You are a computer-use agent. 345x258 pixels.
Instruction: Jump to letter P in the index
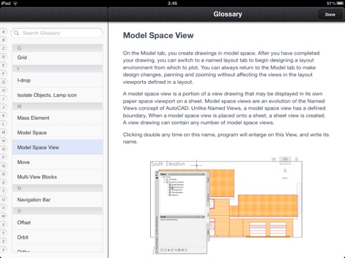[x=4, y=158]
